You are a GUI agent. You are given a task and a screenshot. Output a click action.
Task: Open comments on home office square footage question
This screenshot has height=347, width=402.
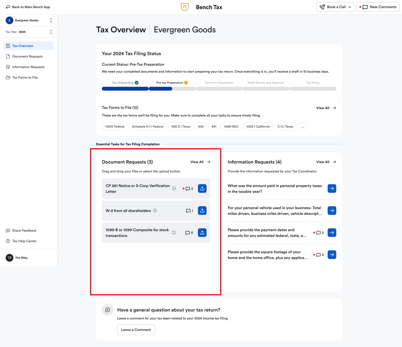pyautogui.click(x=319, y=255)
